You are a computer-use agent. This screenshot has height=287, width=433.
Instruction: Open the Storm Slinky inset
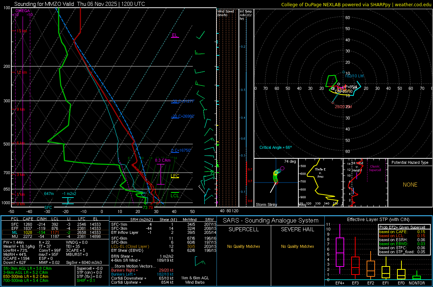coord(276,183)
